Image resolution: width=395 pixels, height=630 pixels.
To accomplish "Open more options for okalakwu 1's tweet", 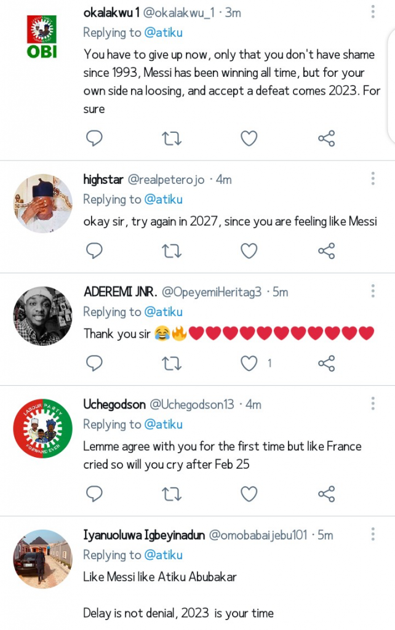I will coord(373,12).
